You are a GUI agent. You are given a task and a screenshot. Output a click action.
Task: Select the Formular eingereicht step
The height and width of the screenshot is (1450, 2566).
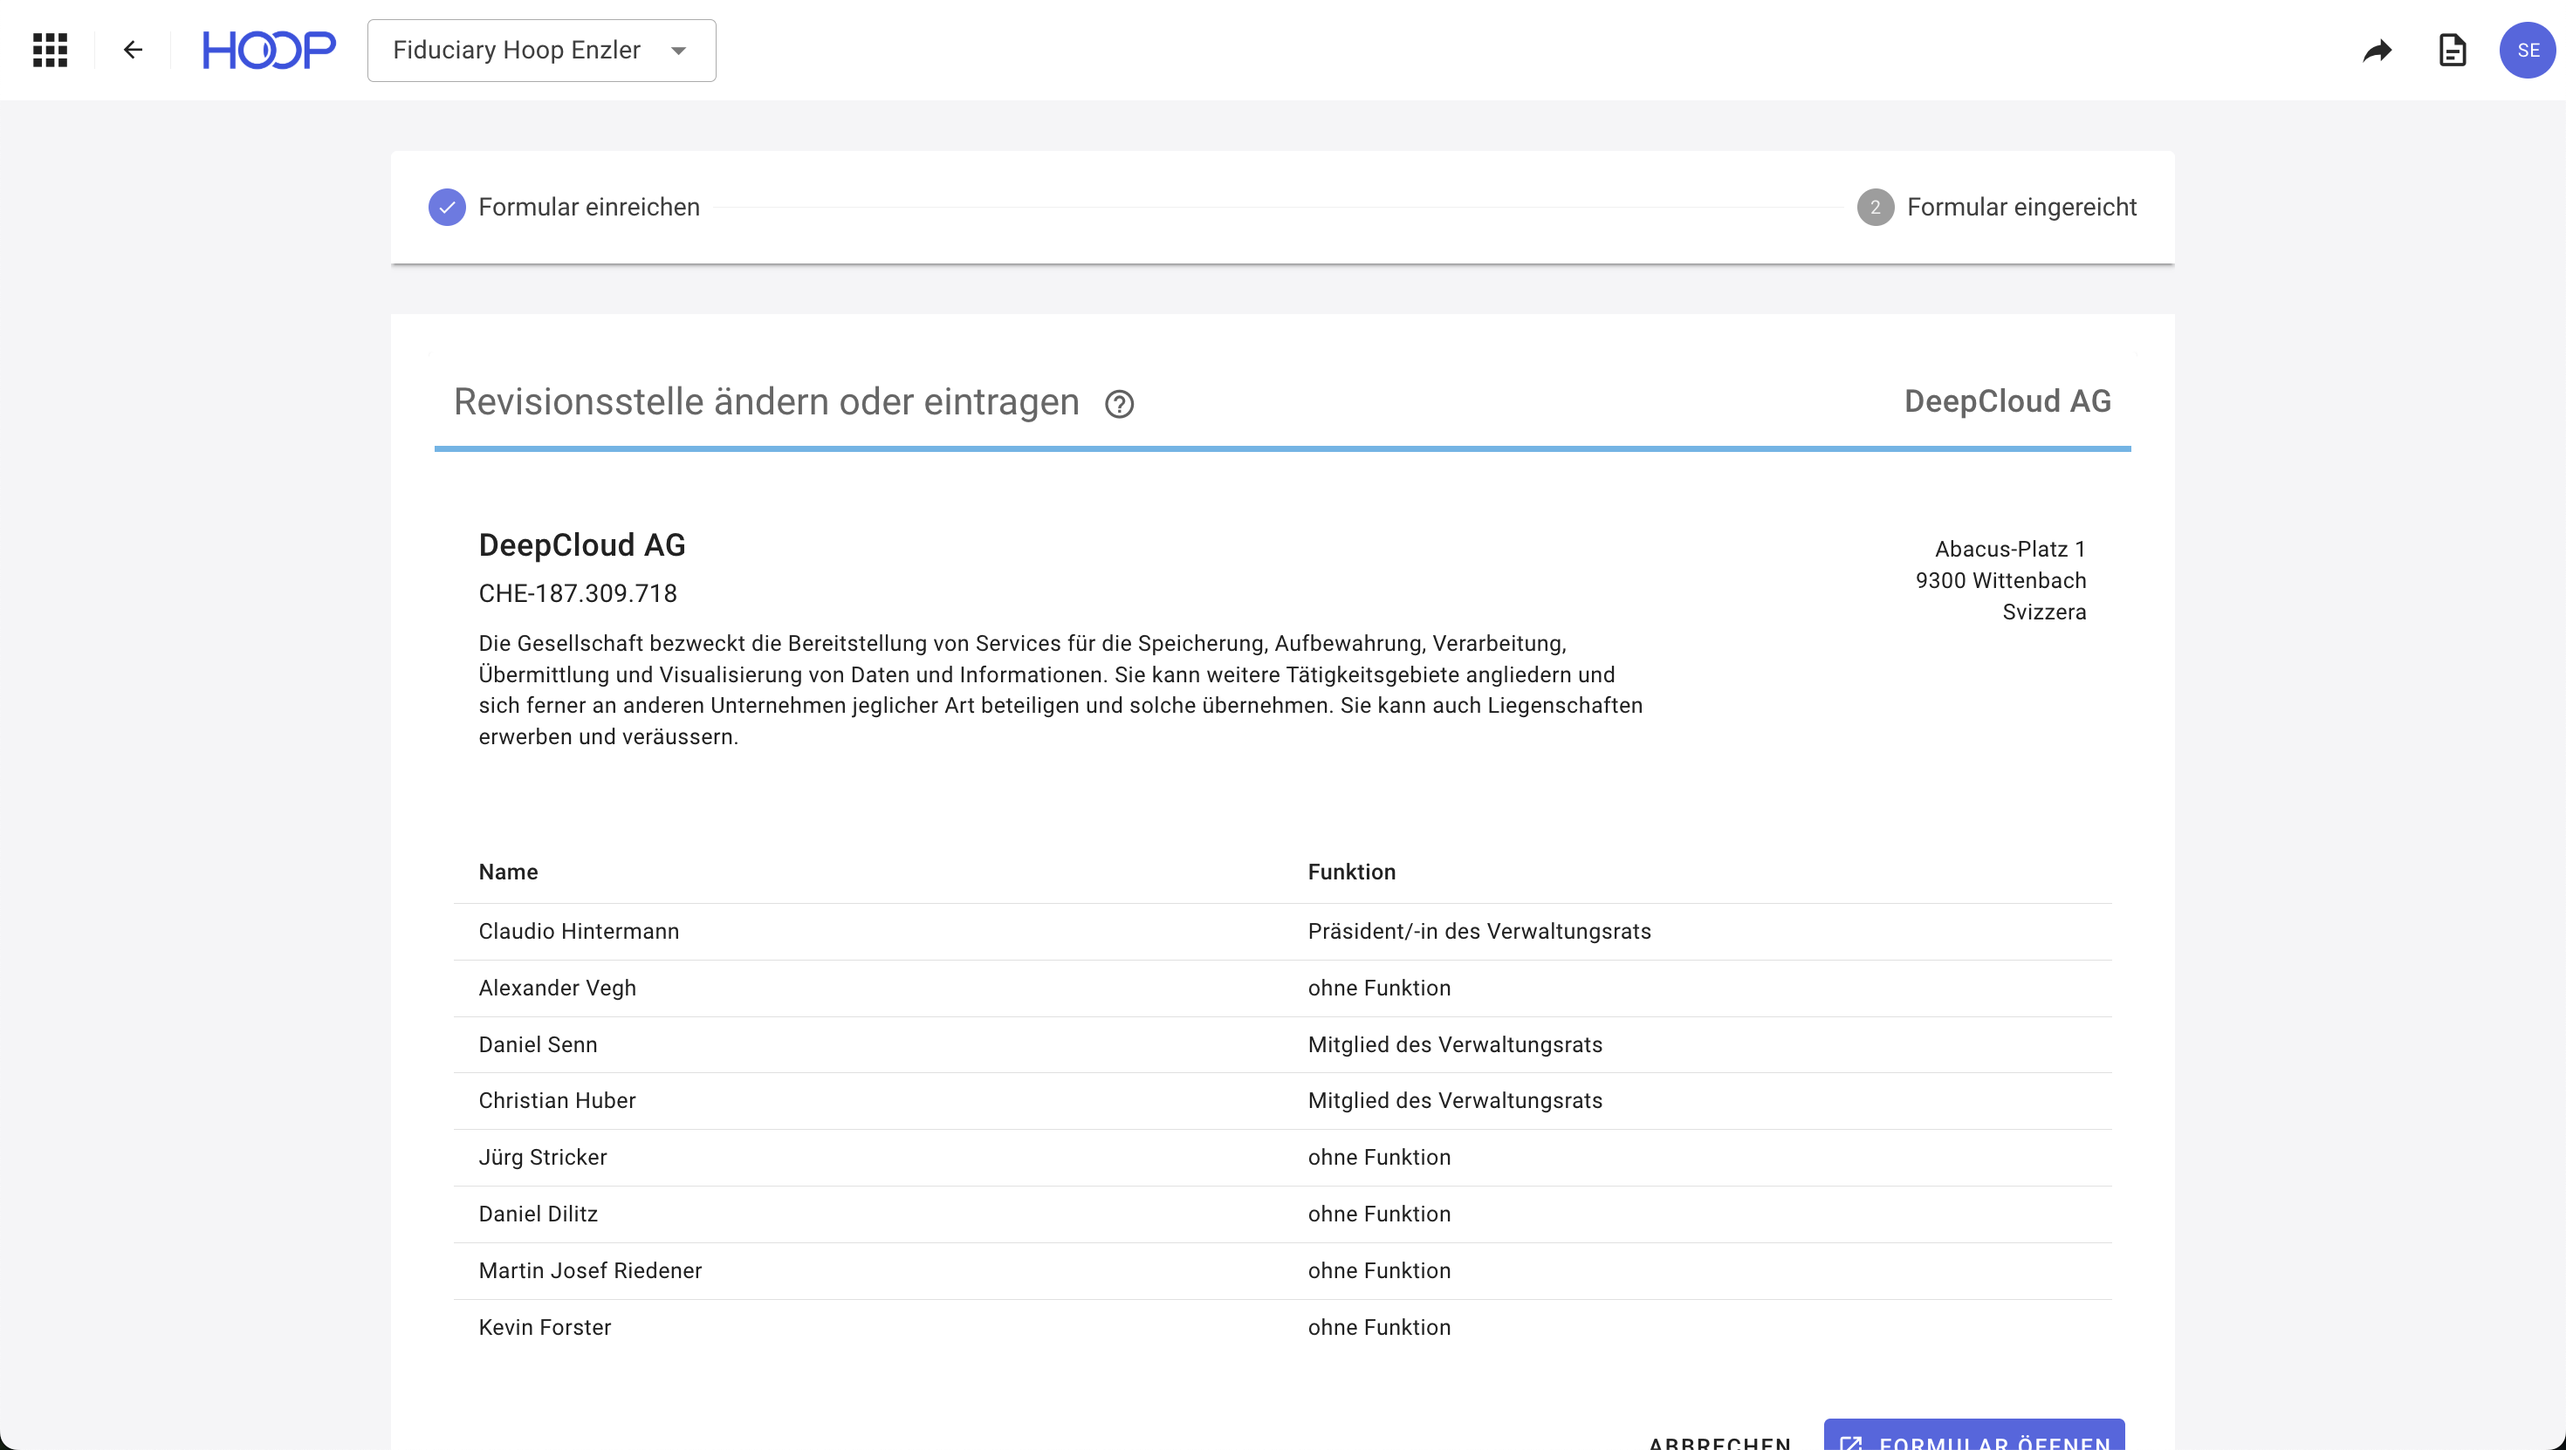[2021, 207]
